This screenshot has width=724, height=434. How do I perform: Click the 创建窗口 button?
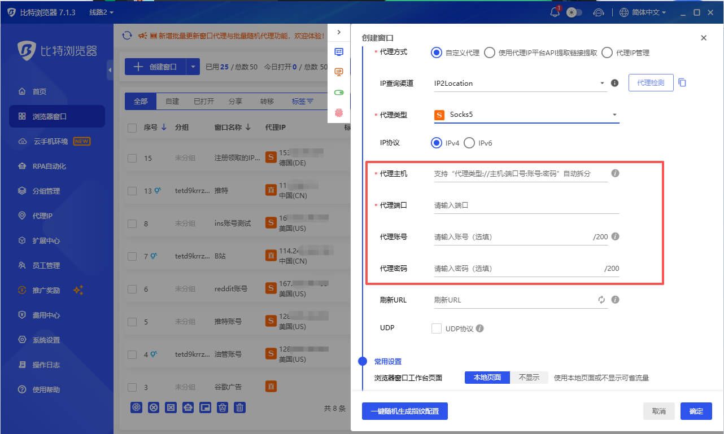[156, 67]
